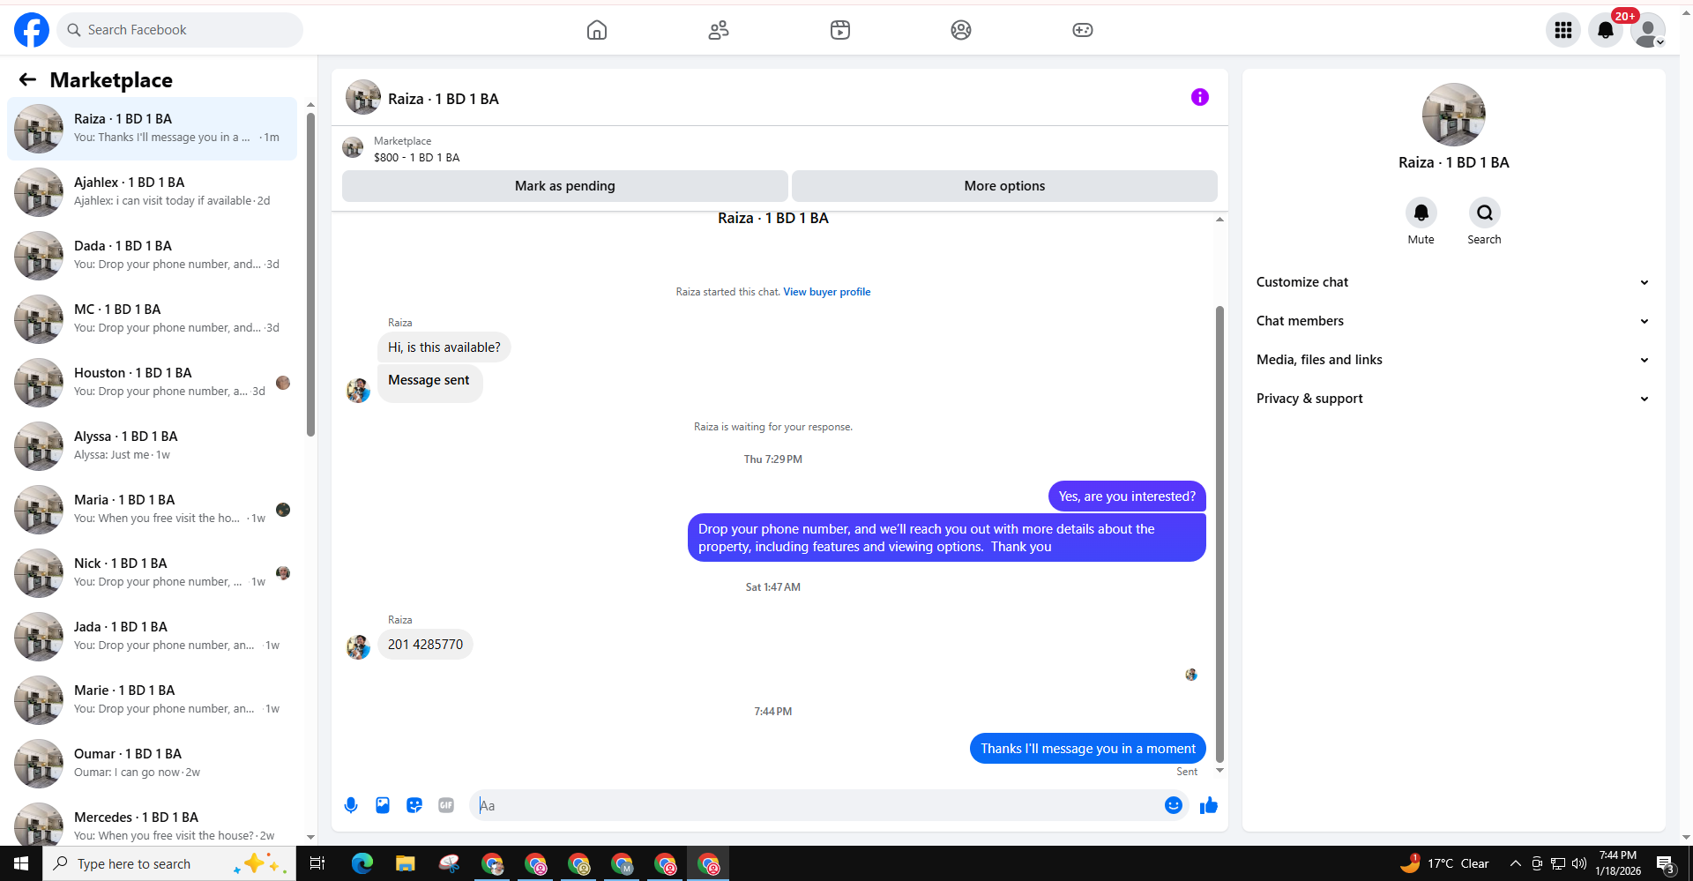
Task: Select Marie conversation
Action: click(x=153, y=700)
